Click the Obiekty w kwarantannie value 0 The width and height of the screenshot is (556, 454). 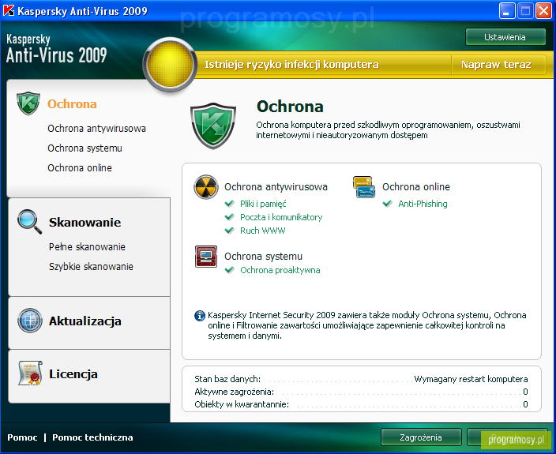pos(525,404)
